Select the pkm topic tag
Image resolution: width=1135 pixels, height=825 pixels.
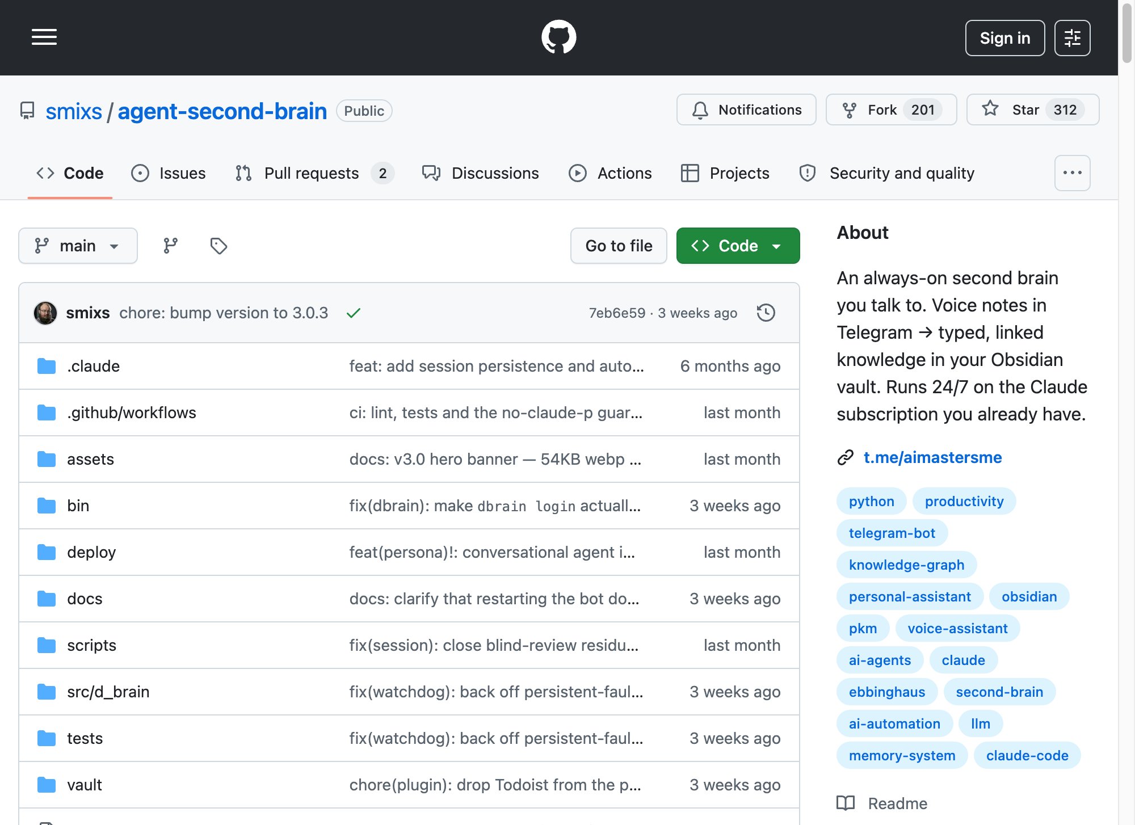863,628
